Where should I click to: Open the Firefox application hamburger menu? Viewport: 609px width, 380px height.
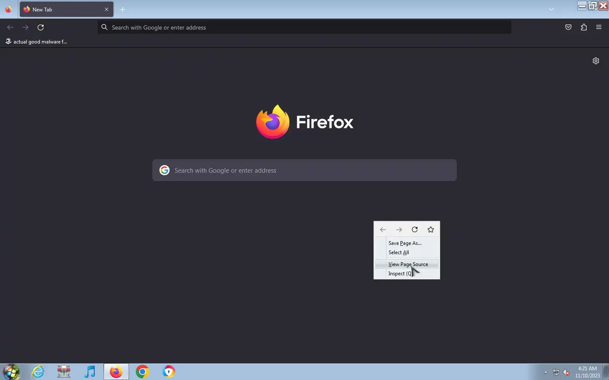point(599,27)
